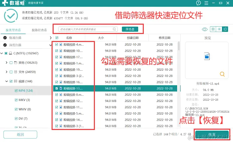
Task: Collapse the 视频 (144) tree node
Action: [7, 81]
